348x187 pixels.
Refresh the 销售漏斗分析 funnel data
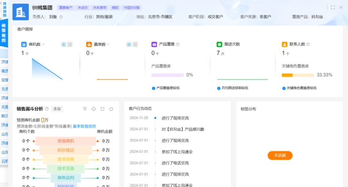pos(111,109)
